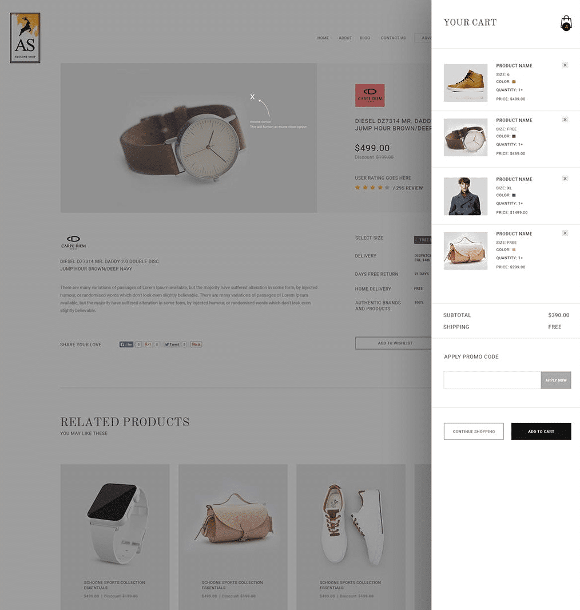Open the smartwatch related product thumbnail

[x=115, y=521]
